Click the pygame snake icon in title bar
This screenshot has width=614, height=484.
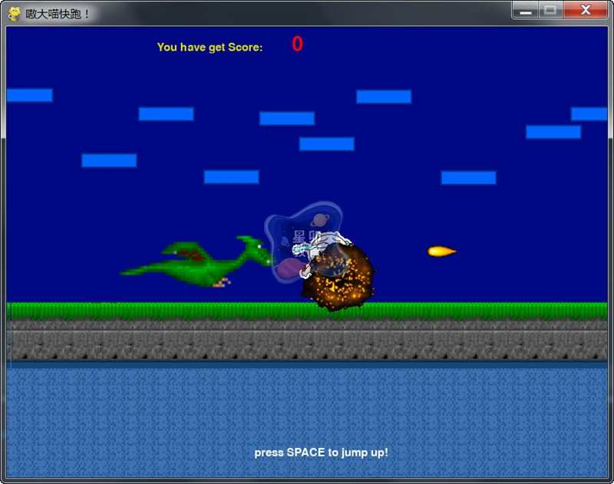click(14, 14)
